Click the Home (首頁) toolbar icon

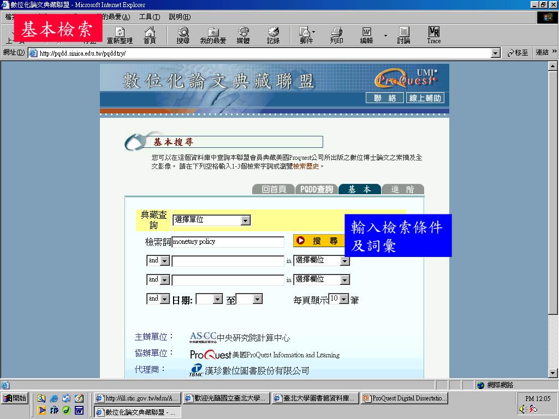click(x=150, y=35)
